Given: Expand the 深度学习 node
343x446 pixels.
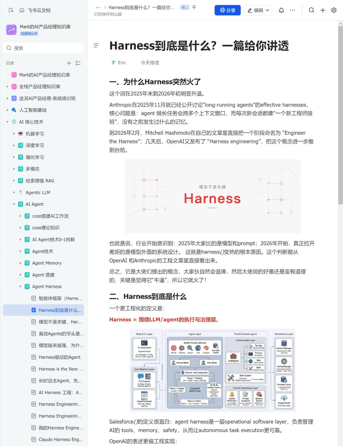Looking at the screenshot, I should [x=14, y=145].
